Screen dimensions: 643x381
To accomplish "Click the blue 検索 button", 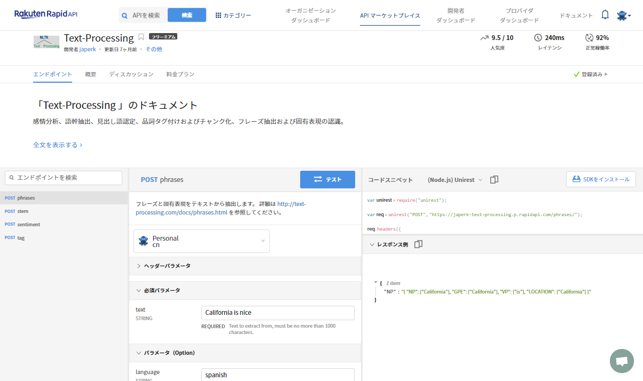I will click(187, 15).
